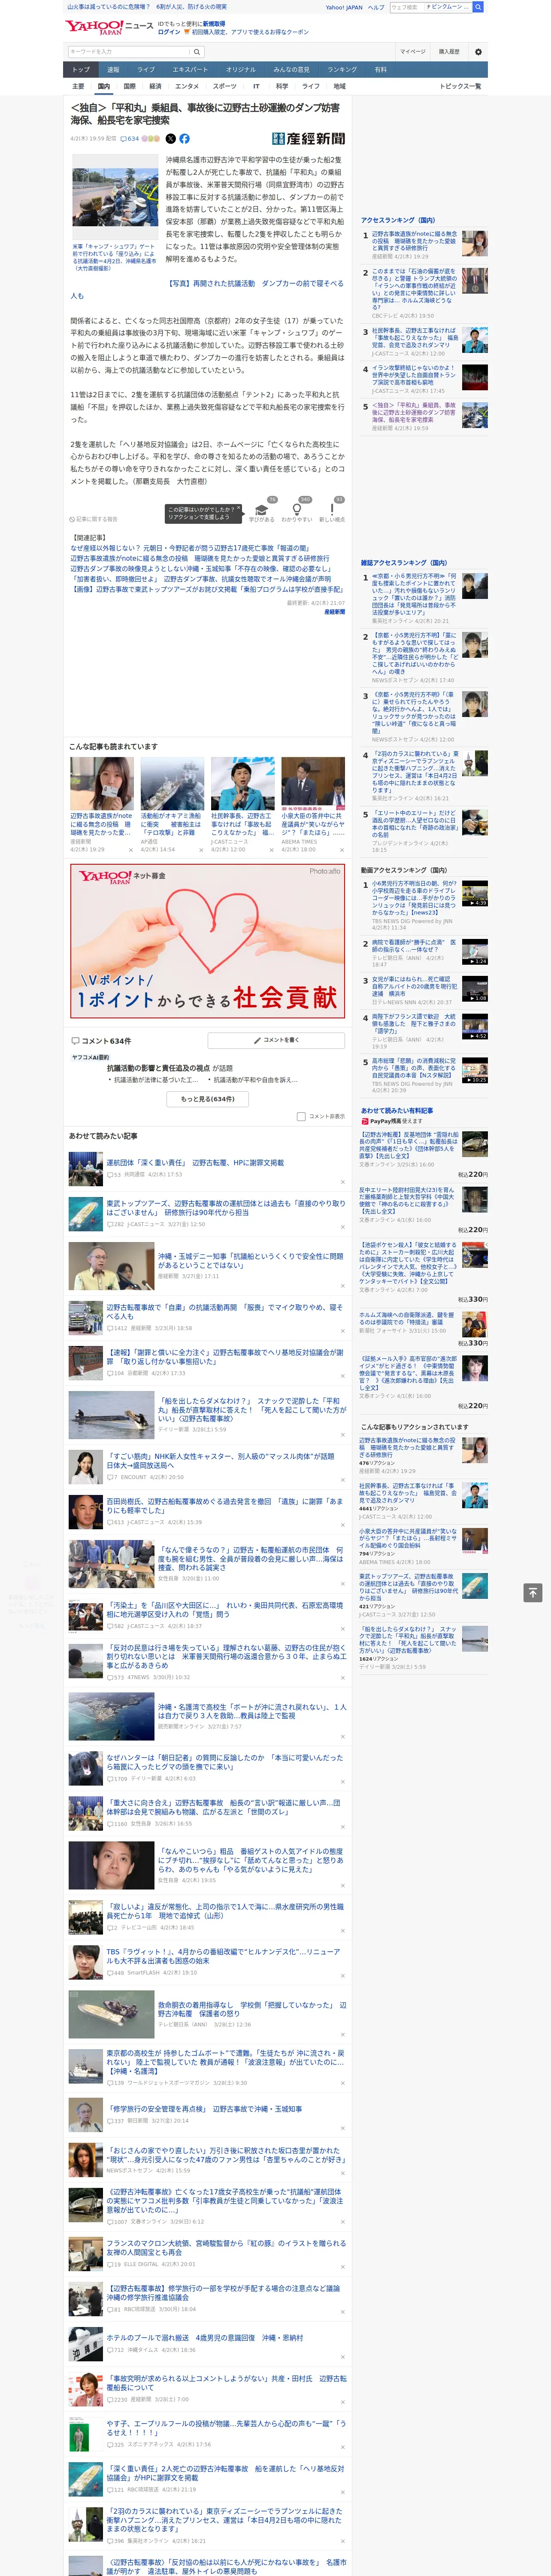Open article about TBS「ラヴィット！」
551x2576 pixels.
223,1956
